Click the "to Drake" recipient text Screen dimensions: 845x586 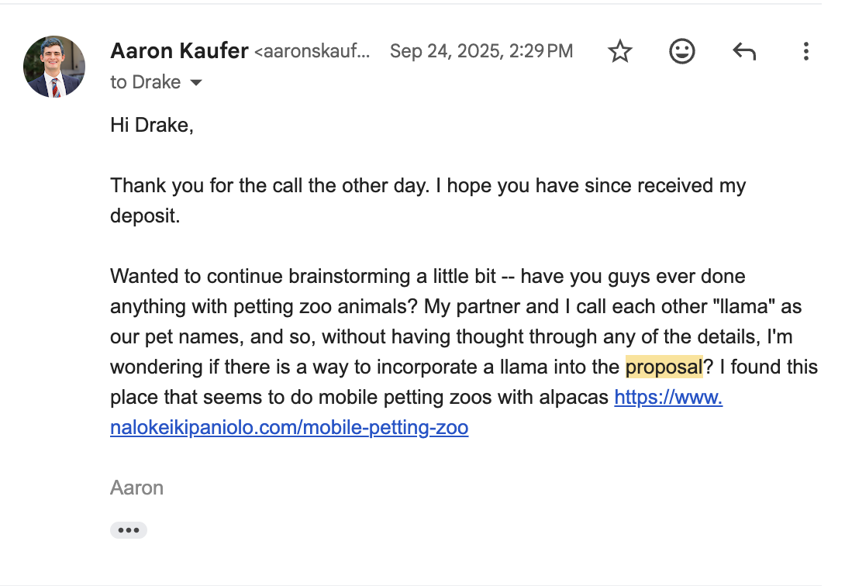(146, 82)
